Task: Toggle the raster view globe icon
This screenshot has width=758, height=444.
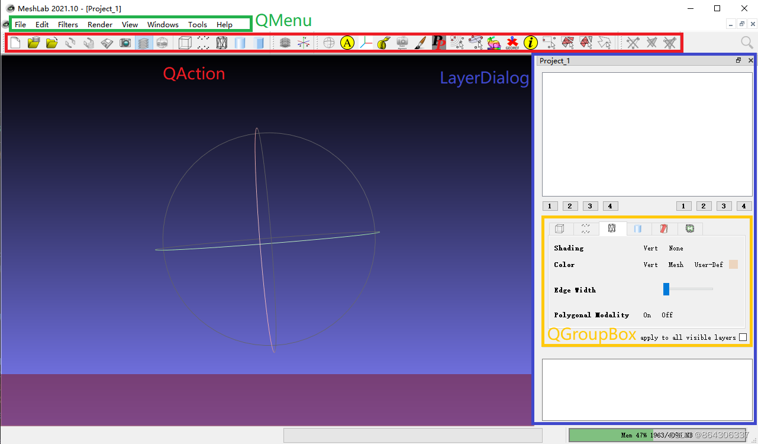Action: [162, 43]
